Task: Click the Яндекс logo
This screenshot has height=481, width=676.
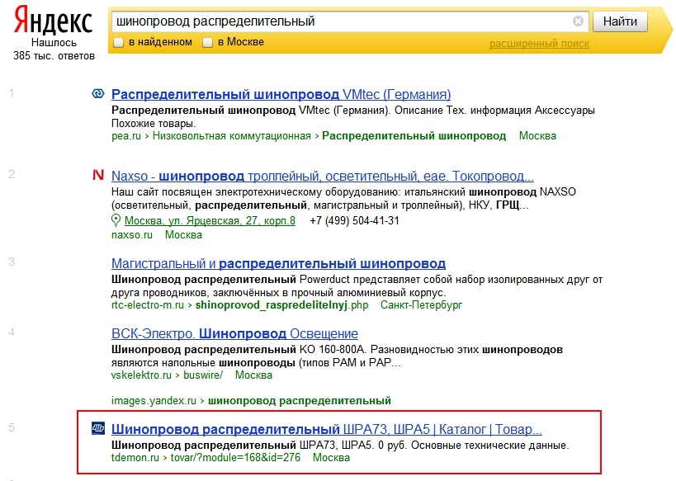Action: click(53, 21)
